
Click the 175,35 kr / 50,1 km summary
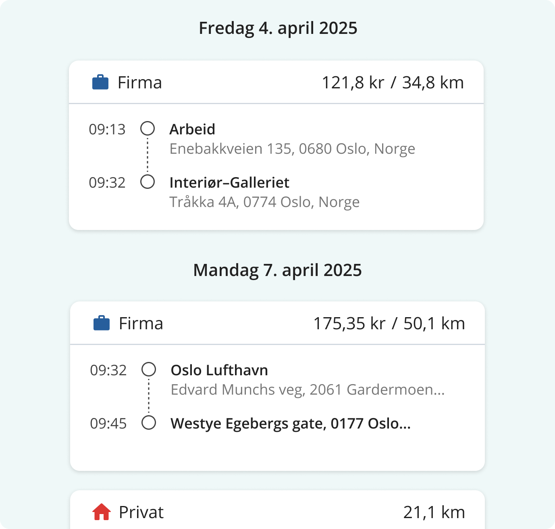(389, 324)
